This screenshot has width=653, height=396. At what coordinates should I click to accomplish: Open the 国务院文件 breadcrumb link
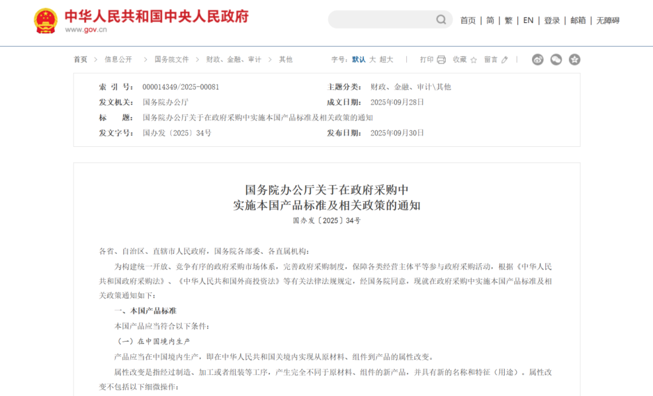[172, 59]
